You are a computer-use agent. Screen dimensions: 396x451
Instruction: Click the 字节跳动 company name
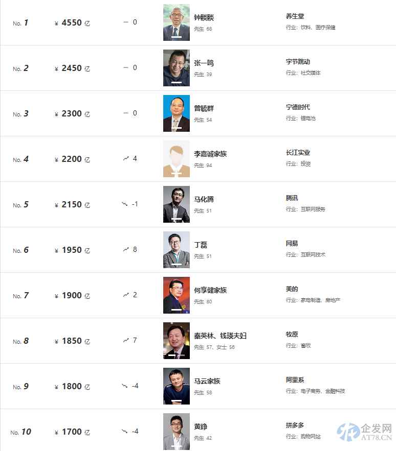298,62
